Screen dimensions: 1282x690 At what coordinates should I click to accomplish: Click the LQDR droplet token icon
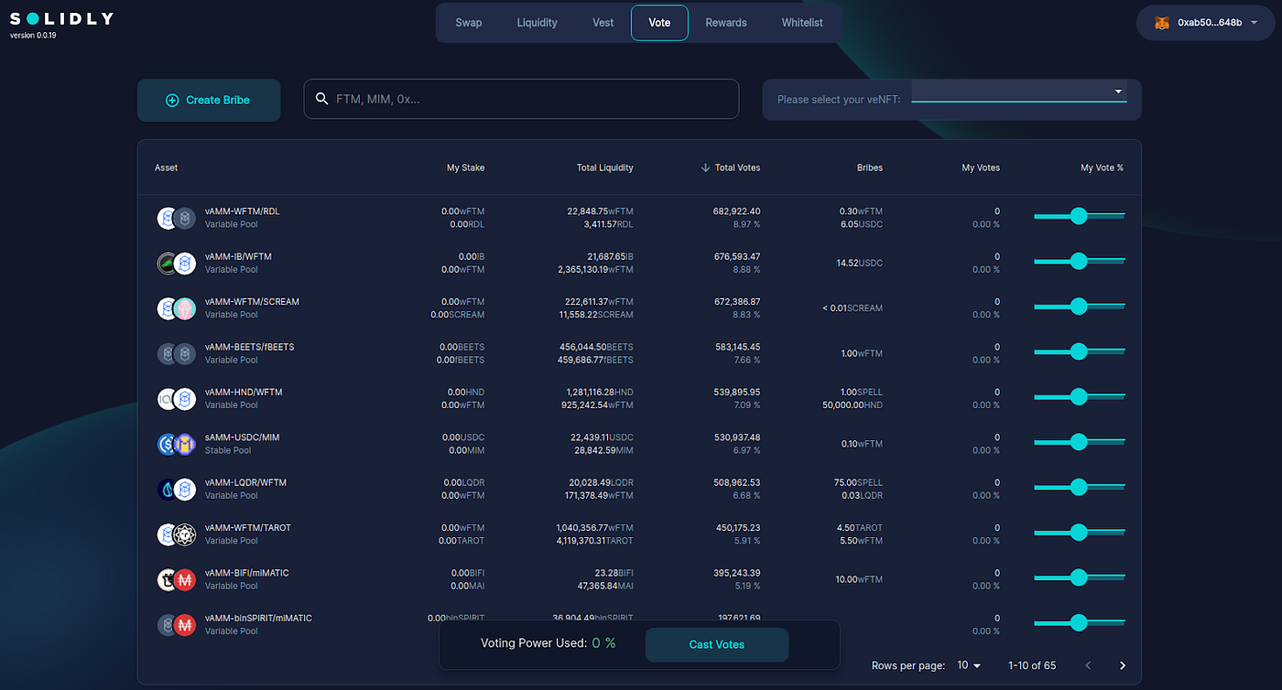169,489
